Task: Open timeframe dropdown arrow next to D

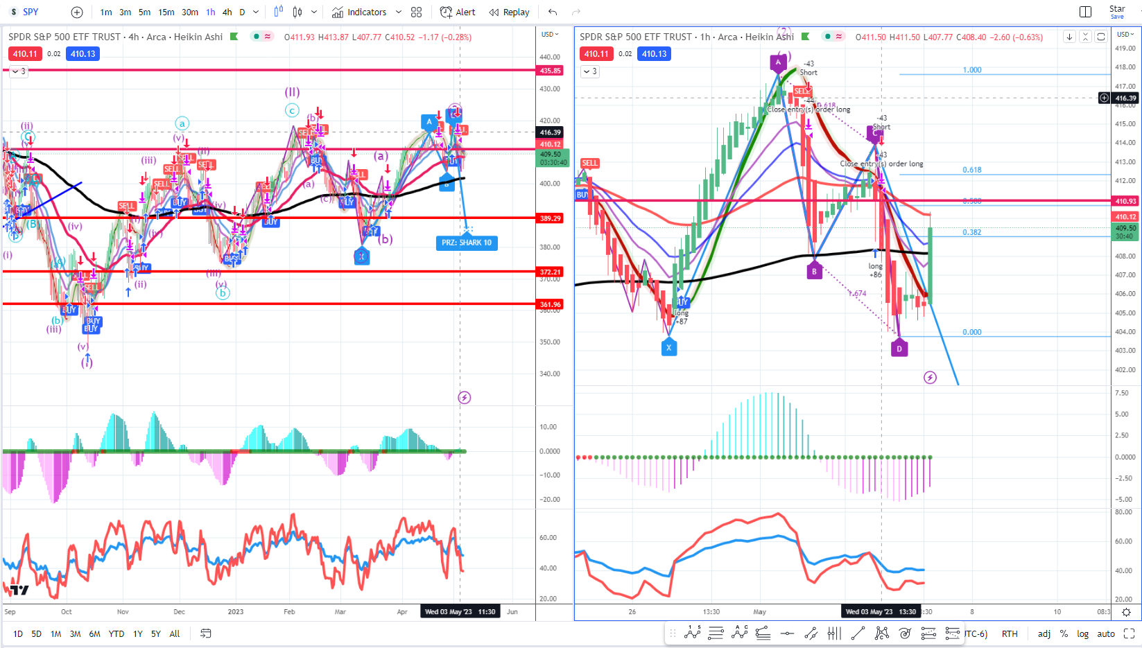Action: click(256, 12)
